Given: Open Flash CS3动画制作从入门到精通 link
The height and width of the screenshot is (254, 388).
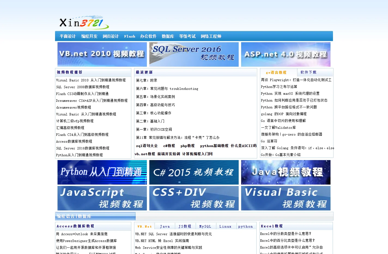Looking at the screenshot, I should pyautogui.click(x=82, y=94).
